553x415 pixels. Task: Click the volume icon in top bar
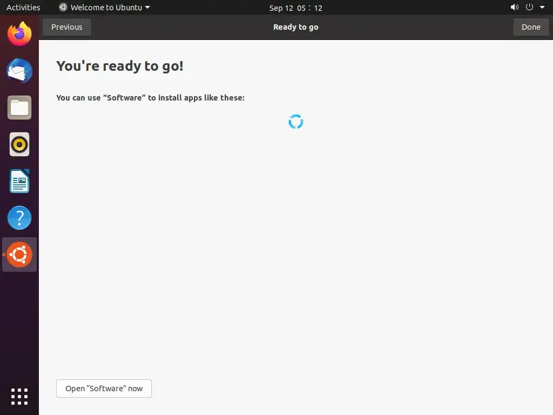click(x=515, y=7)
